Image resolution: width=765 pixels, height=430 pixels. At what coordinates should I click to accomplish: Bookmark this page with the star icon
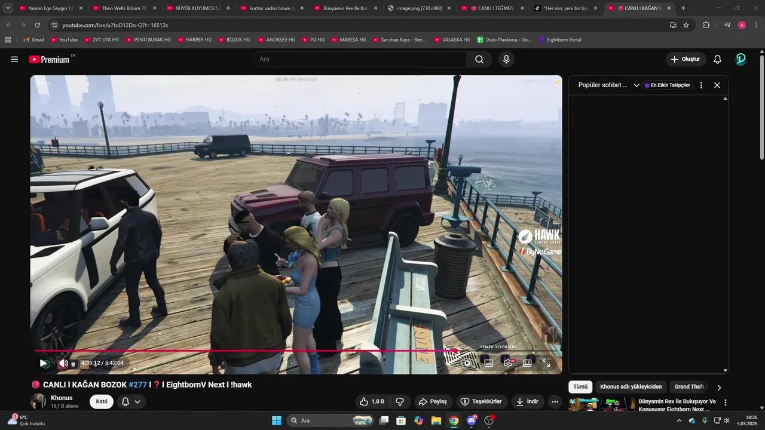pos(686,25)
